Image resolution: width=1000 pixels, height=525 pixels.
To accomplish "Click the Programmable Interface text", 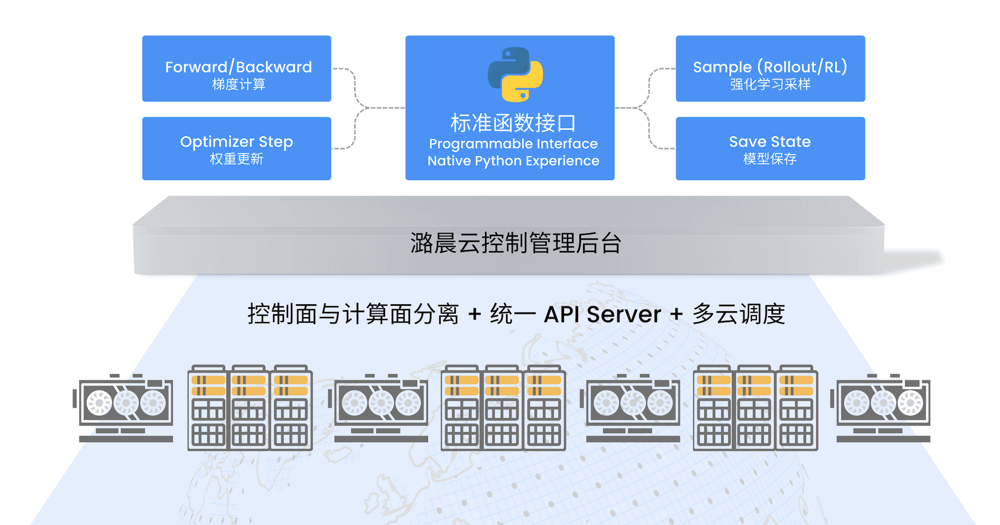I will click(513, 144).
